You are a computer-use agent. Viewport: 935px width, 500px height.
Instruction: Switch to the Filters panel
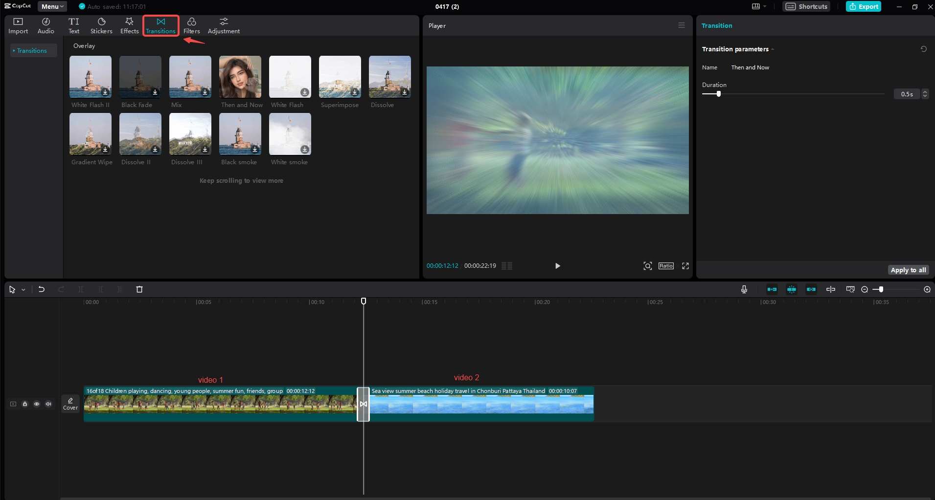tap(191, 25)
